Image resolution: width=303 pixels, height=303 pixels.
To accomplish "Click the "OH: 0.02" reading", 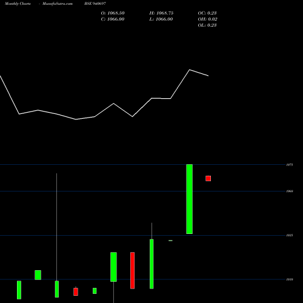I will pos(207,19).
